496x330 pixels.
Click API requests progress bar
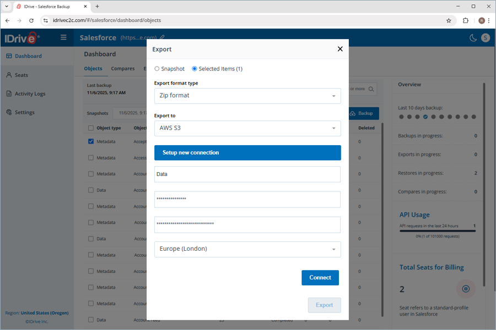pyautogui.click(x=438, y=231)
